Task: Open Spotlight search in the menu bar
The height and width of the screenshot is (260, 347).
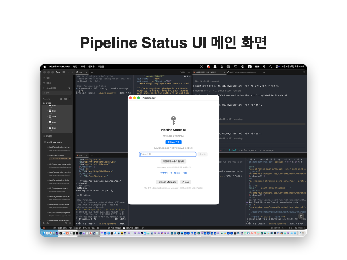Action: (x=270, y=66)
